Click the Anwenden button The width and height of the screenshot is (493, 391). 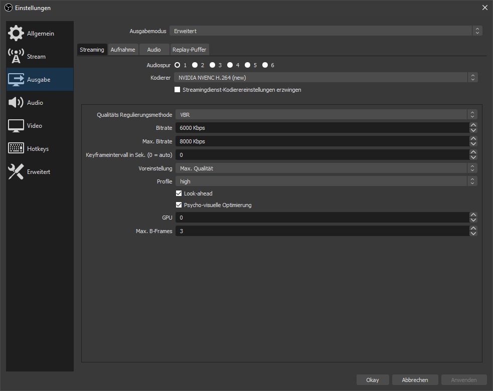tap(464, 379)
